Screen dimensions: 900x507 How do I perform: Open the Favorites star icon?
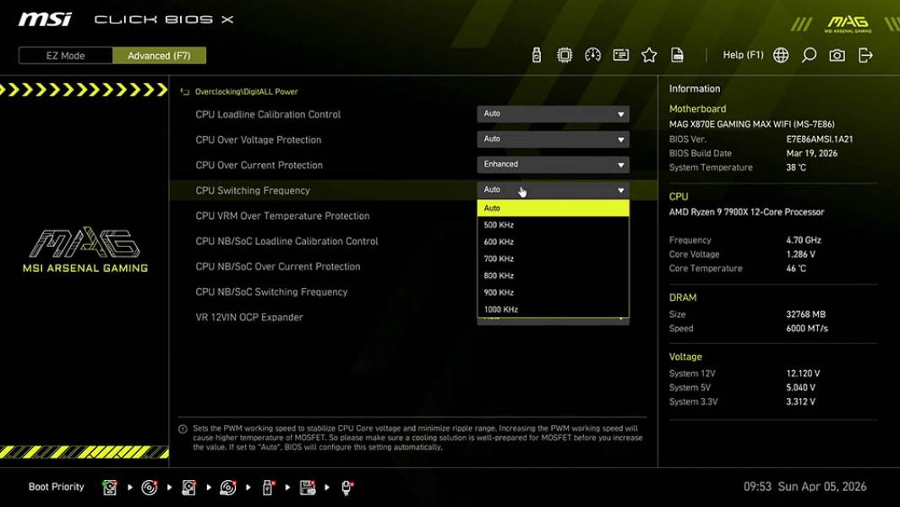click(649, 54)
